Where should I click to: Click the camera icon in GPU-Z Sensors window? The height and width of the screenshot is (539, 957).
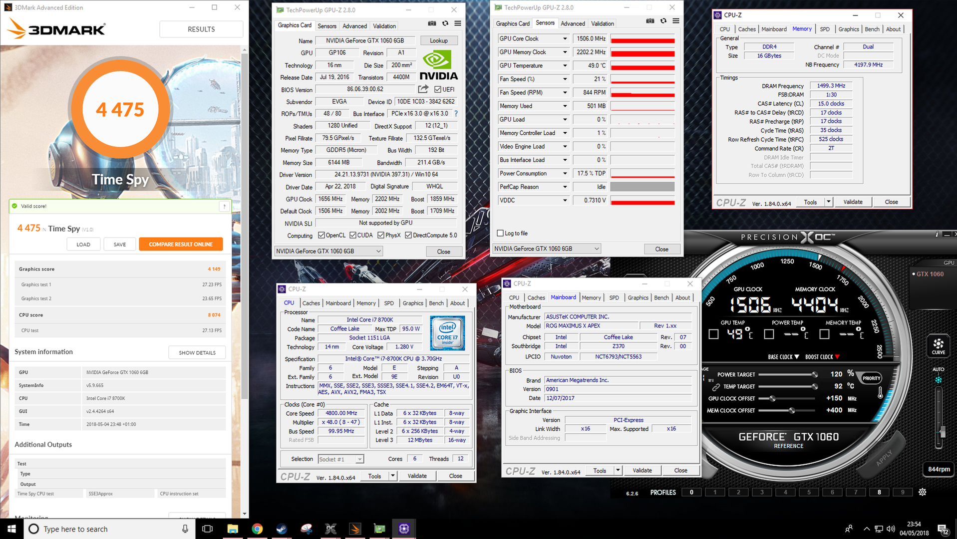point(650,21)
